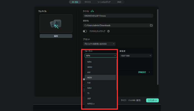
Task: Open the 詳細設定 link
Action: [x=144, y=72]
